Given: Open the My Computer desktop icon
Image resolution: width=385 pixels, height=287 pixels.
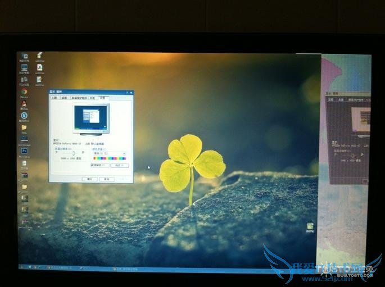Looking at the screenshot, I should (x=24, y=69).
